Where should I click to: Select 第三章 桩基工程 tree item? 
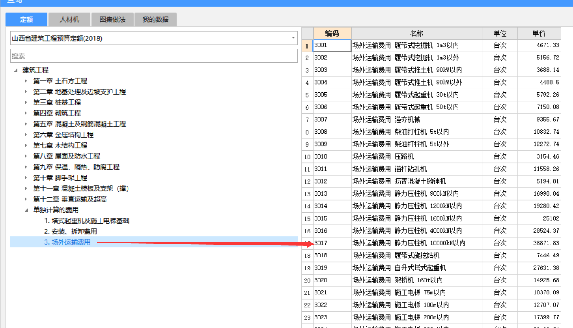pos(57,102)
